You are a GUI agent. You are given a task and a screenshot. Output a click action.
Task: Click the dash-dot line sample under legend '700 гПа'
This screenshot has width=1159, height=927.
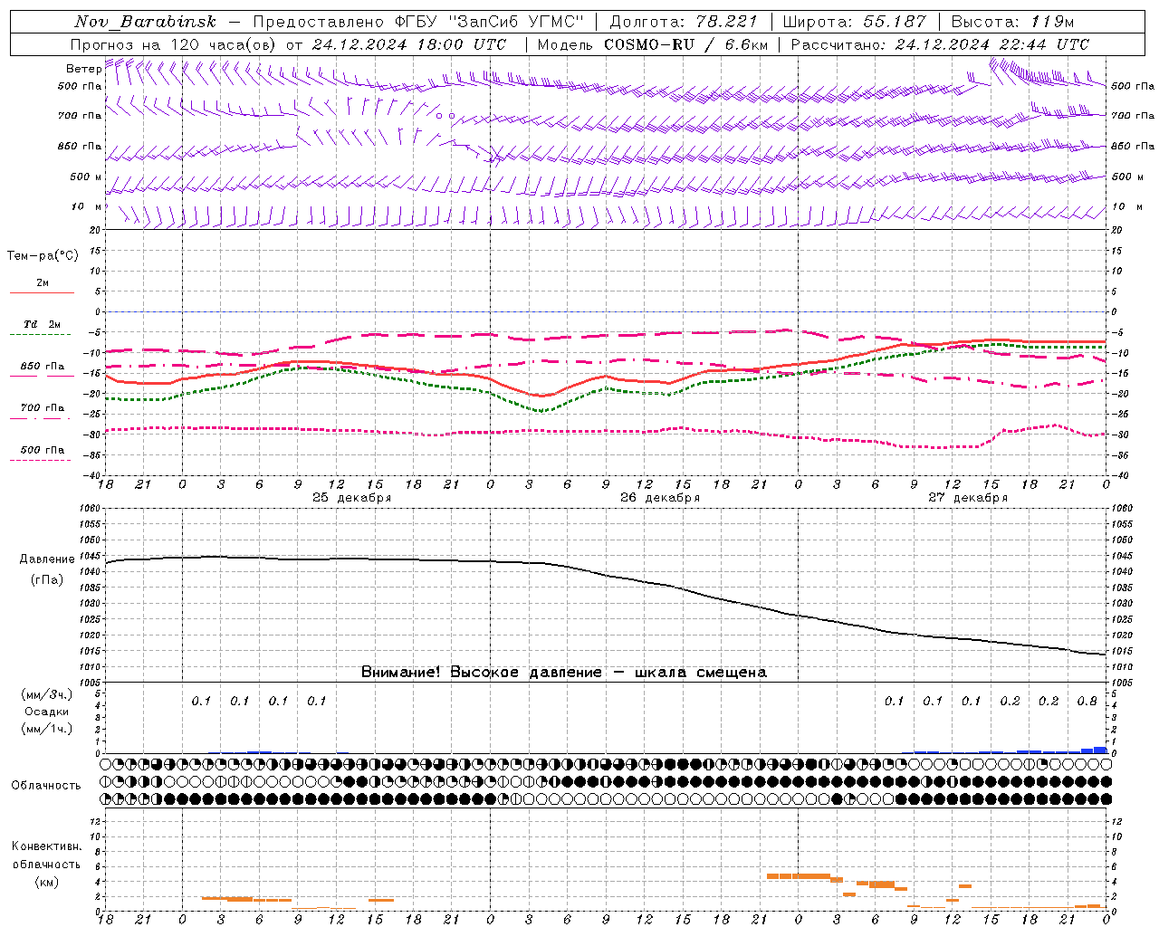pyautogui.click(x=42, y=418)
